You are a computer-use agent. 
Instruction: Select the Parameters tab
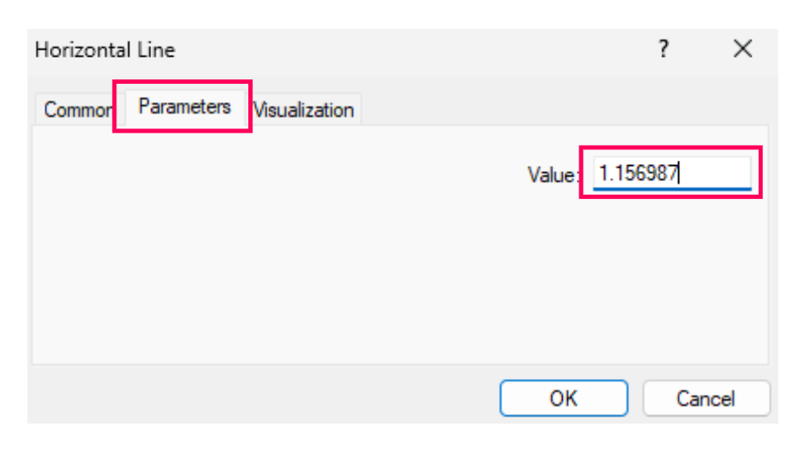coord(184,107)
